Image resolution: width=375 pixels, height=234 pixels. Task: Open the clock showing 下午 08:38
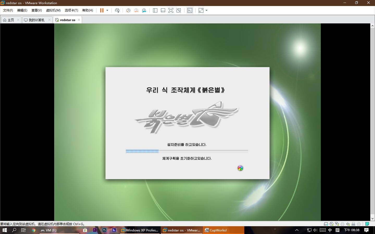click(352, 230)
